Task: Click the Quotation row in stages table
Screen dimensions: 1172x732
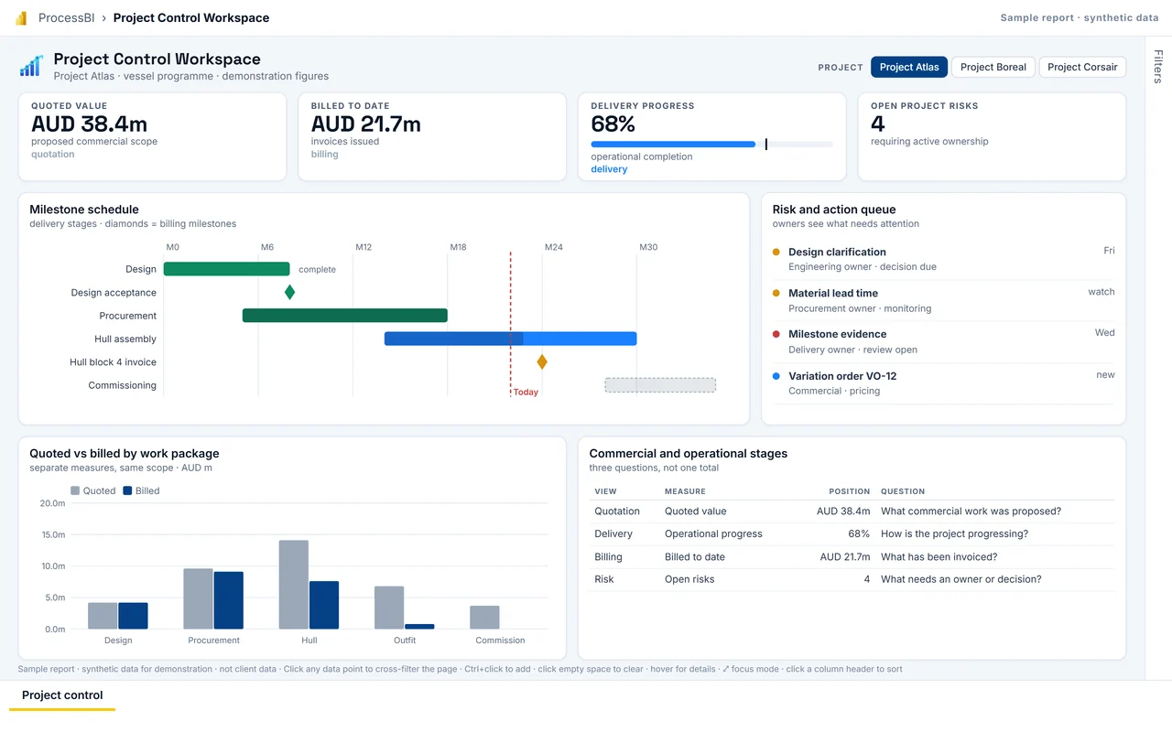Action: pyautogui.click(x=852, y=511)
